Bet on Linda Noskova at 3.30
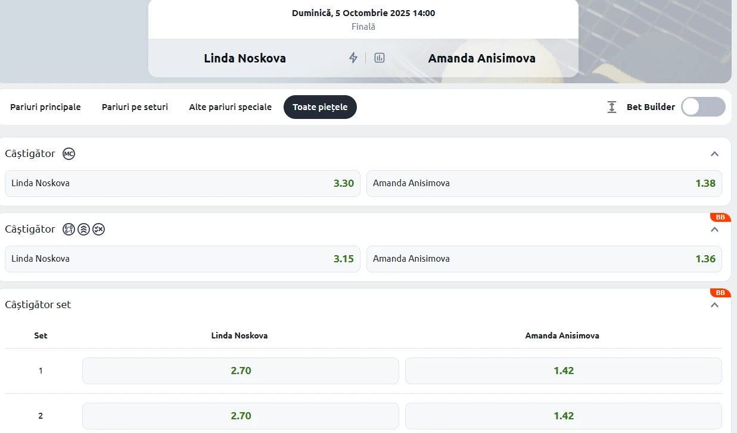The image size is (737, 433). click(182, 183)
